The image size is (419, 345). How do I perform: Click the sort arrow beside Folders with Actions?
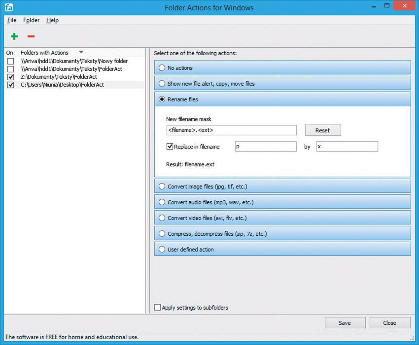pos(81,52)
